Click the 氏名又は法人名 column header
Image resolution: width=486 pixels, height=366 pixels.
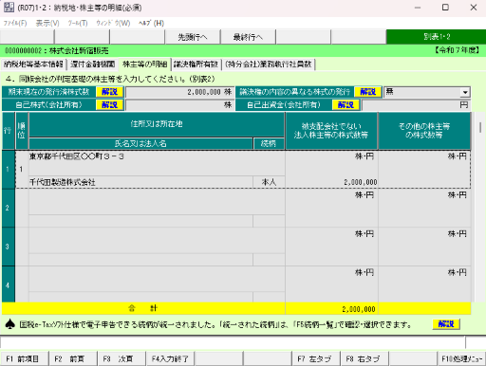click(140, 143)
